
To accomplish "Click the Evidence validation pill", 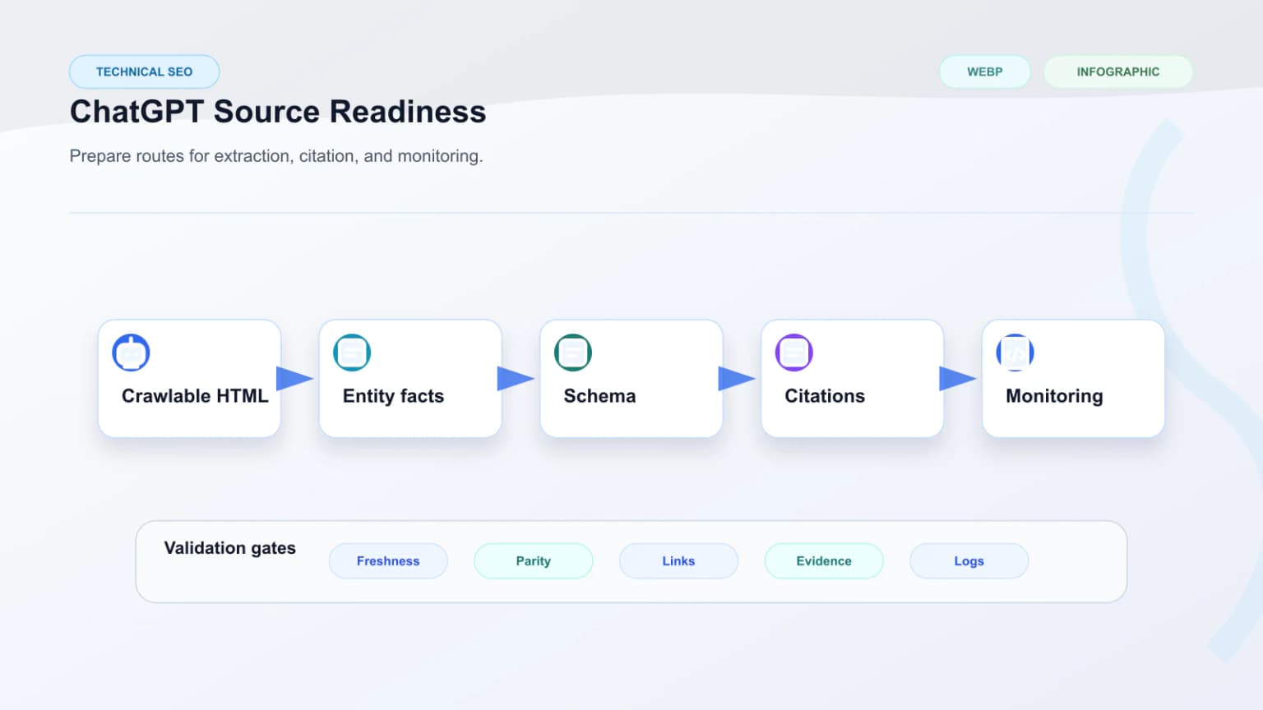I will [824, 561].
